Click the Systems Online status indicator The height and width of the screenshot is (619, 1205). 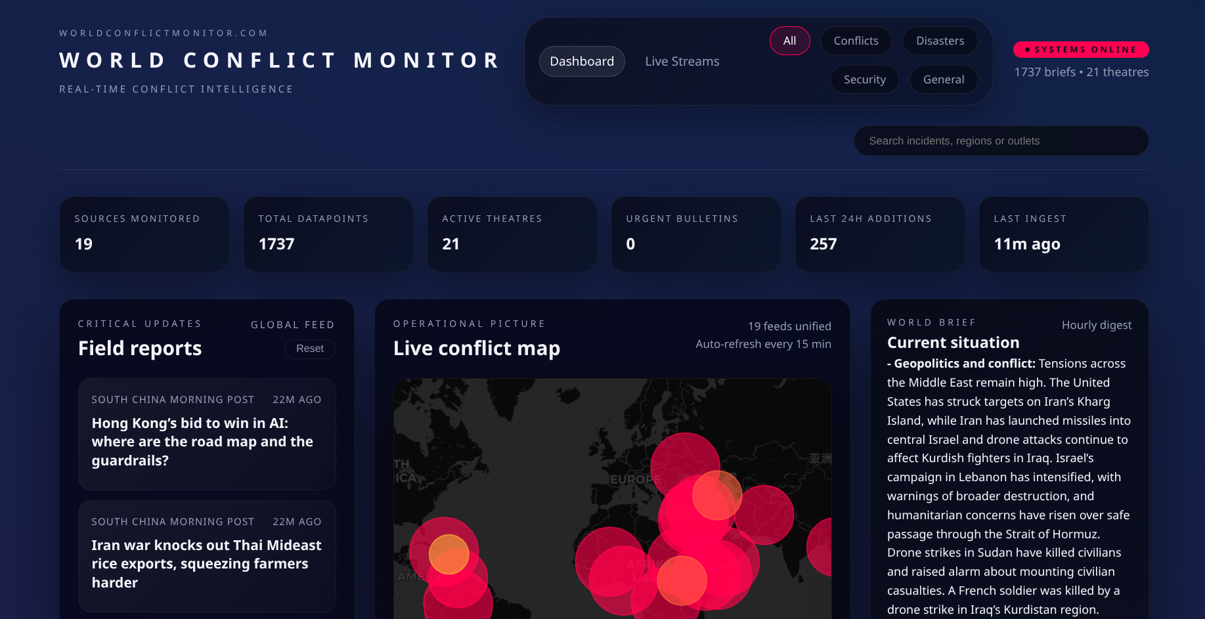(x=1080, y=49)
